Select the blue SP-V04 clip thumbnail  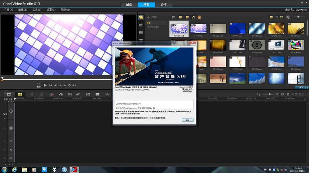pos(237,29)
